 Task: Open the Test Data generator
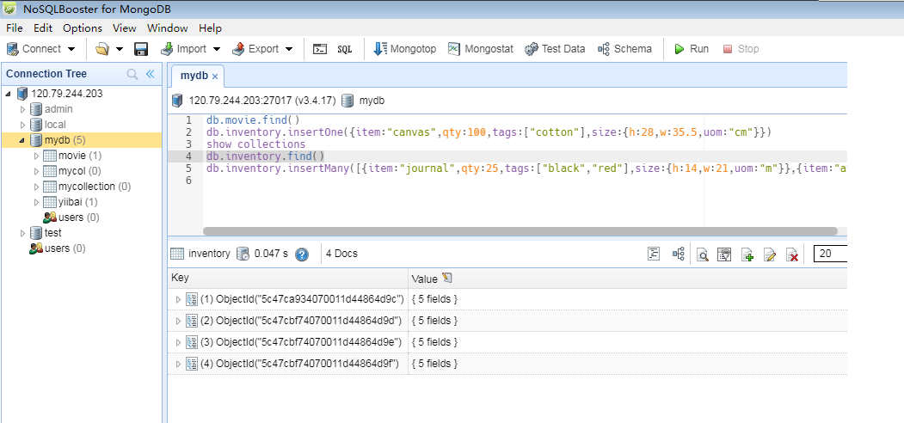tap(555, 49)
